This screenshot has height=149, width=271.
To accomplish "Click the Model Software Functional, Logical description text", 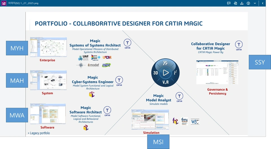I will point(86,119).
